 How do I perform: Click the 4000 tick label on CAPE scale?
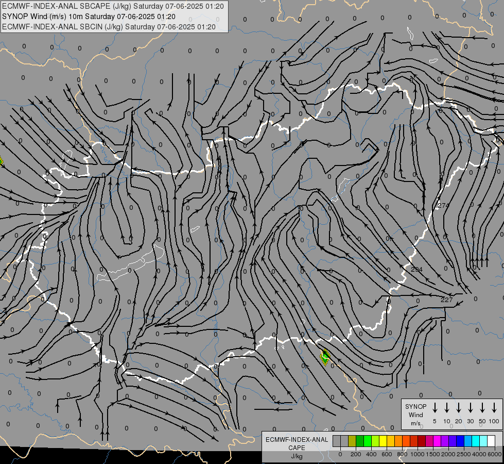(x=479, y=454)
